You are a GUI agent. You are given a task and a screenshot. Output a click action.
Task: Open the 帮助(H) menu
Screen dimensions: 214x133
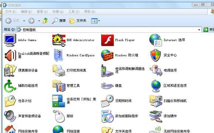[90, 12]
